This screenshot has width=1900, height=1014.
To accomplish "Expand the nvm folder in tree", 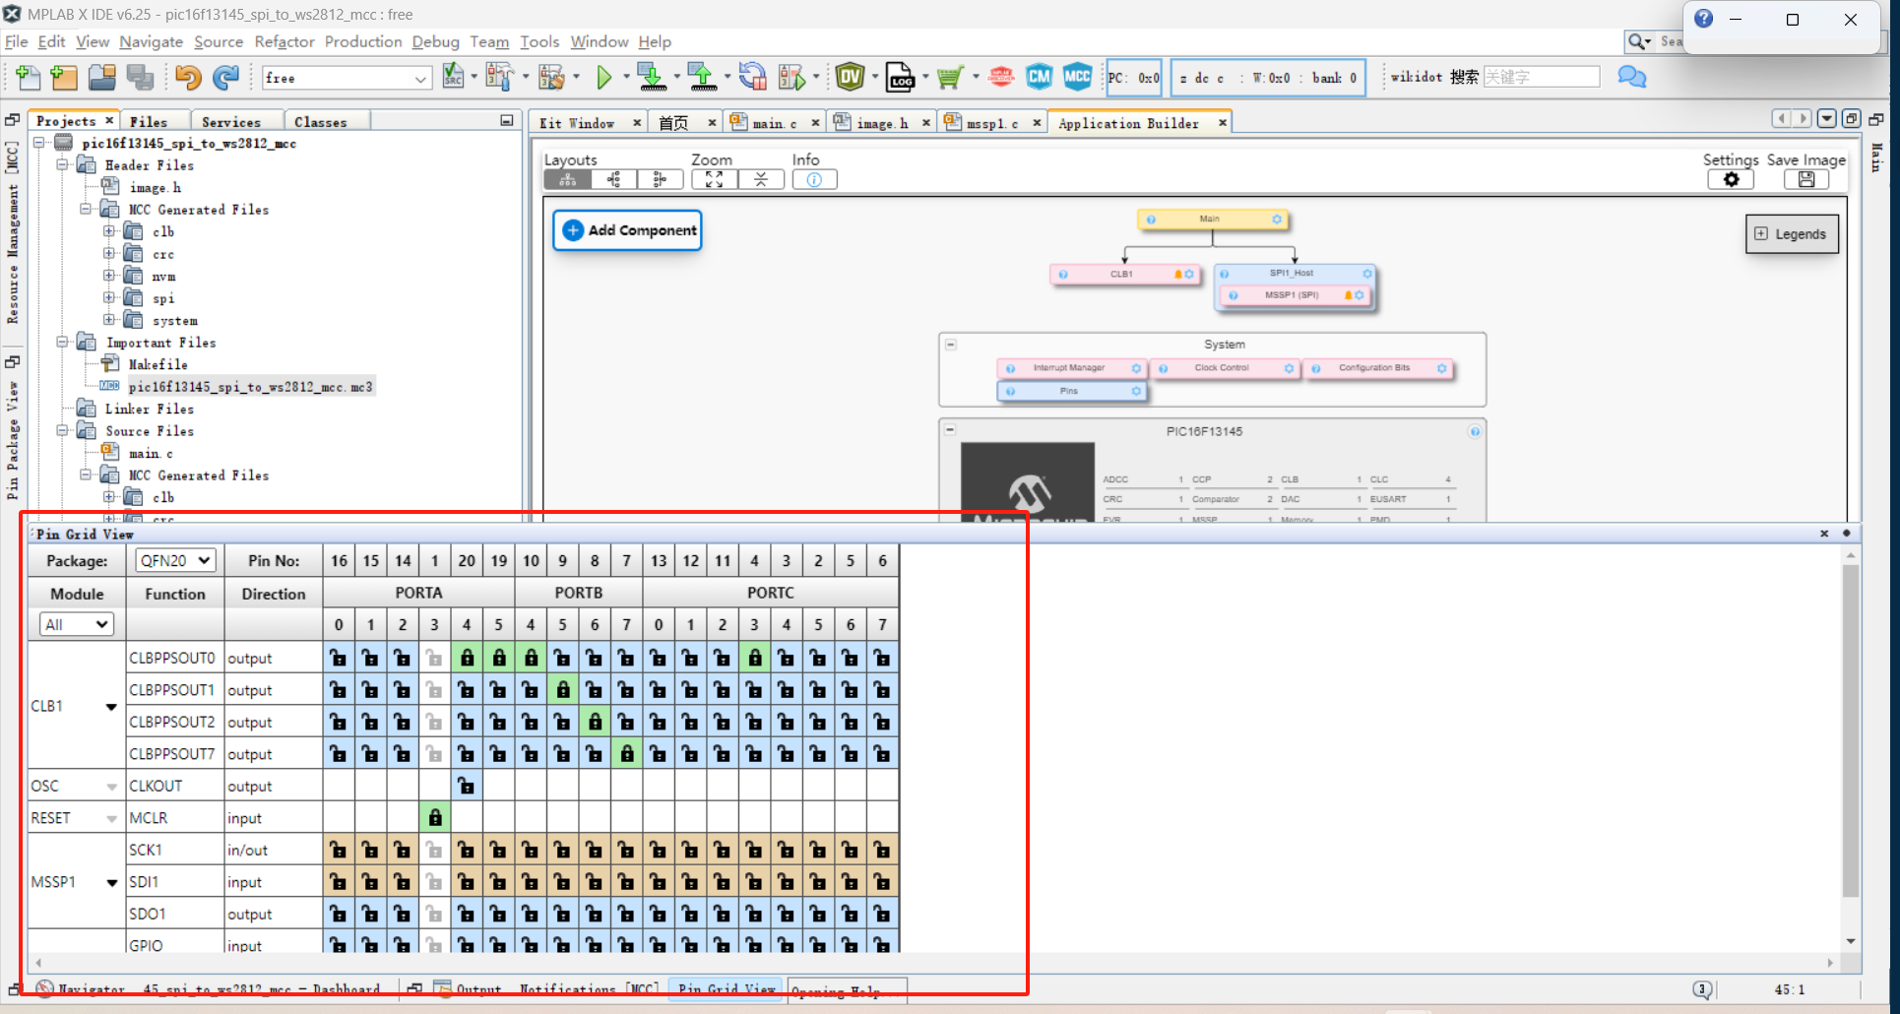I will coord(109,276).
